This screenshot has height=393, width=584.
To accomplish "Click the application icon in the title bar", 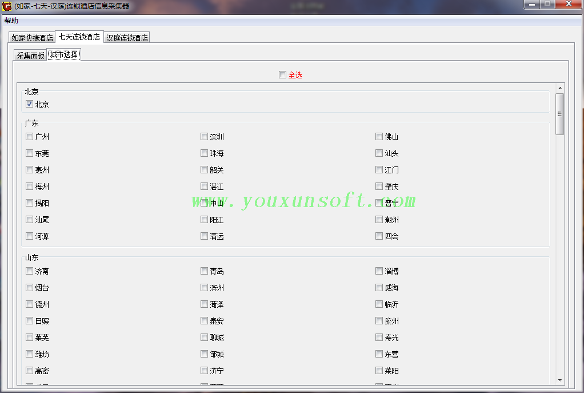I will click(x=7, y=6).
